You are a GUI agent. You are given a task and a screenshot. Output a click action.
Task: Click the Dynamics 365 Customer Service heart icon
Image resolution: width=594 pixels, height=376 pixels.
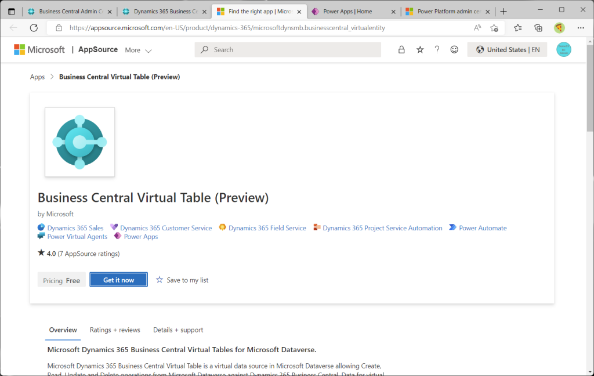[114, 227]
